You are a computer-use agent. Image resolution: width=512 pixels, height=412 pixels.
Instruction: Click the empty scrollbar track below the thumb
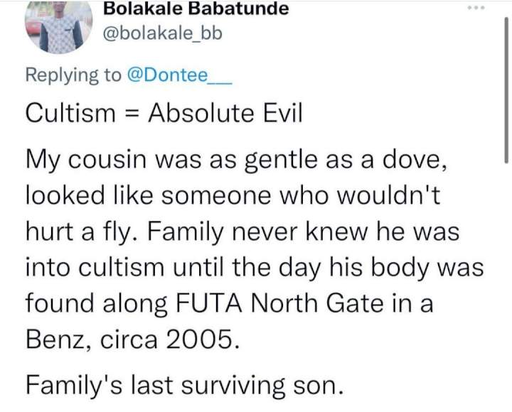tap(506, 287)
